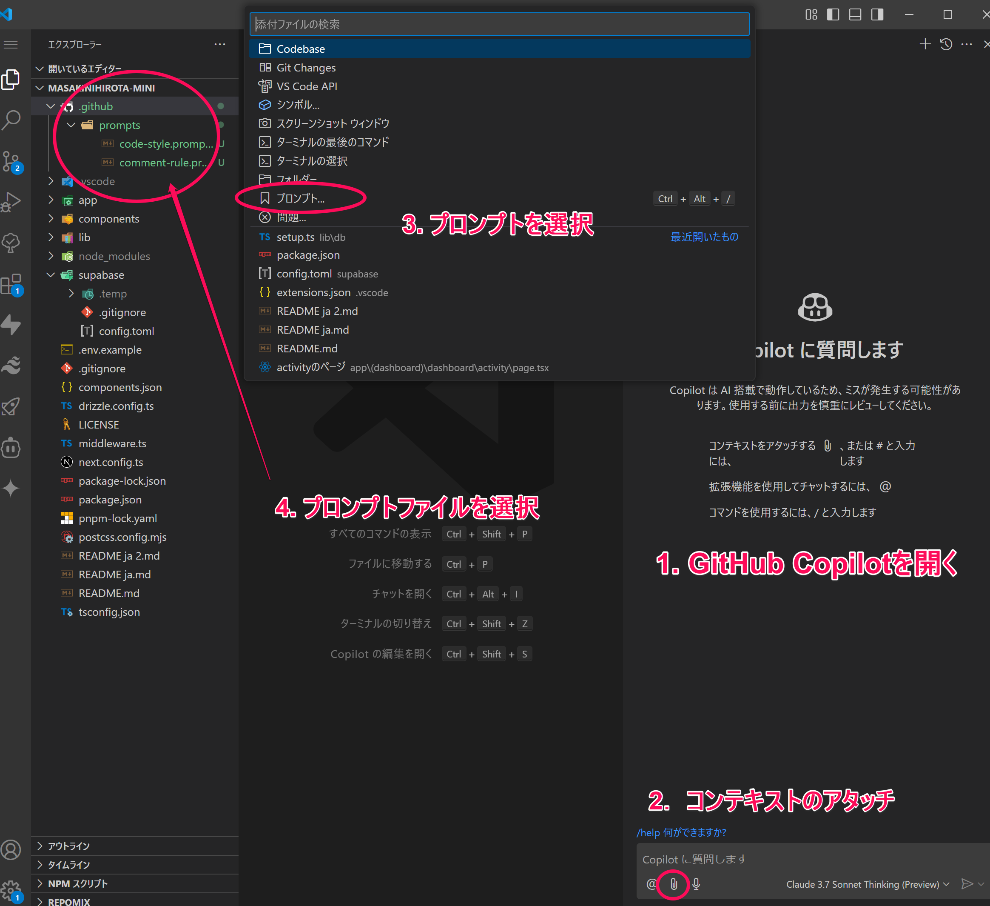The image size is (990, 906).
Task: Toggle the primary sidebar layout button
Action: pos(833,15)
